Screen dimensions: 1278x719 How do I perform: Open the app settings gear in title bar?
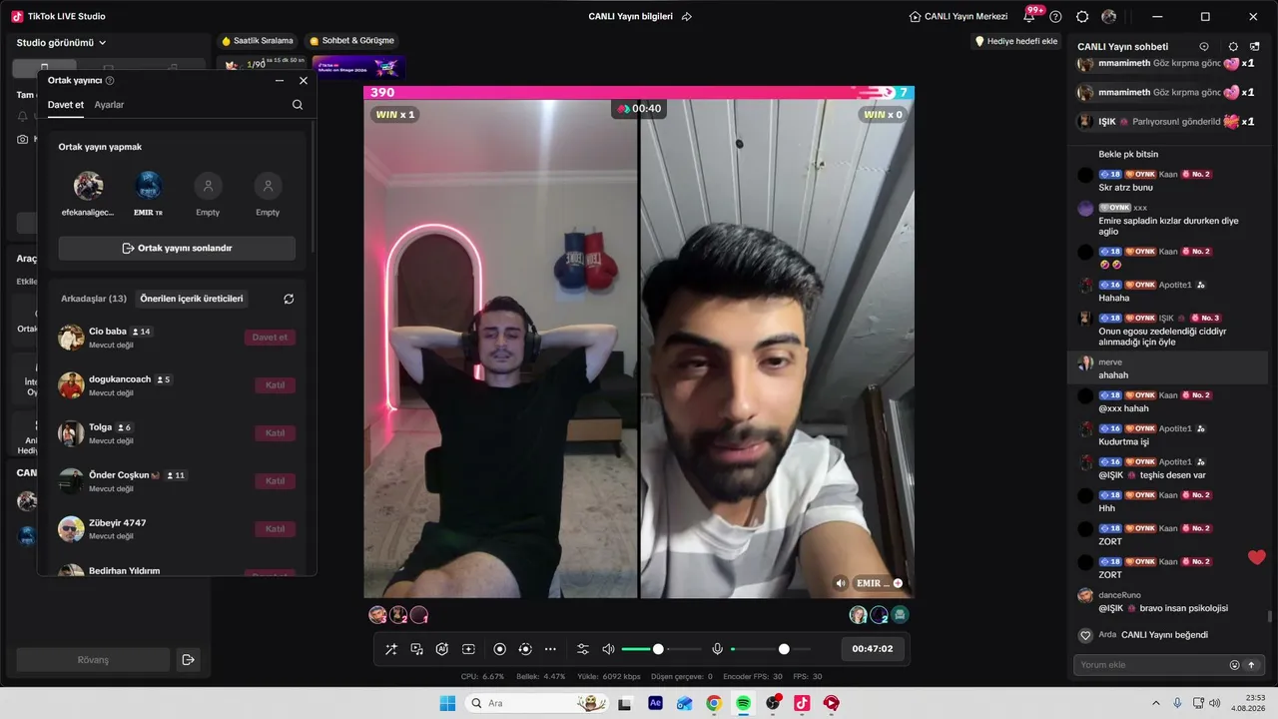1082,17
